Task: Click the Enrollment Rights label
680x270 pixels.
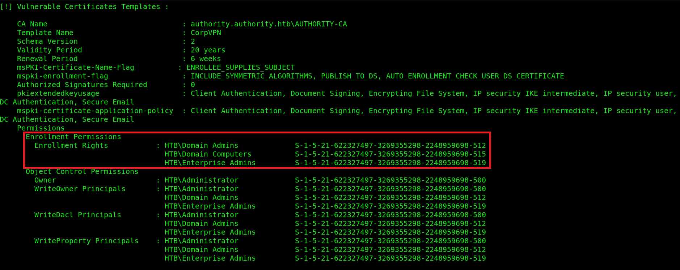Action: [71, 146]
